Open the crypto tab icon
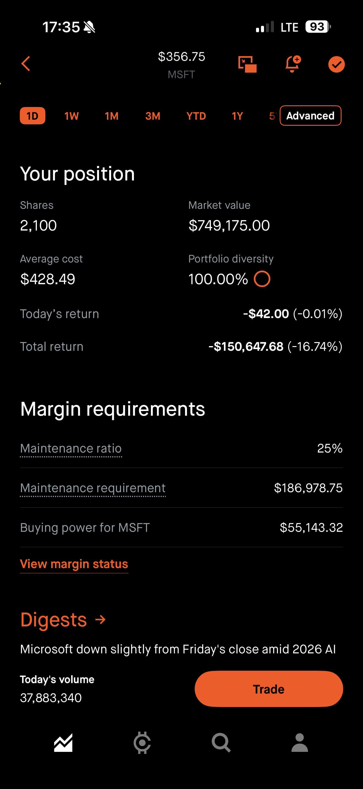This screenshot has height=789, width=363. 142,743
